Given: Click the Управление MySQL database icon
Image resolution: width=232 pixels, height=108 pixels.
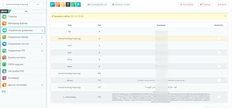Looking at the screenshot, I should (x=4, y=37).
